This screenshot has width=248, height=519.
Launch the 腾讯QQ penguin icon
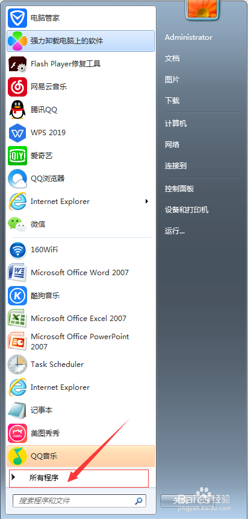coord(17,110)
